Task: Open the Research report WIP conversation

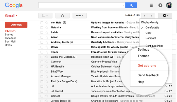Action: [x=103, y=57]
